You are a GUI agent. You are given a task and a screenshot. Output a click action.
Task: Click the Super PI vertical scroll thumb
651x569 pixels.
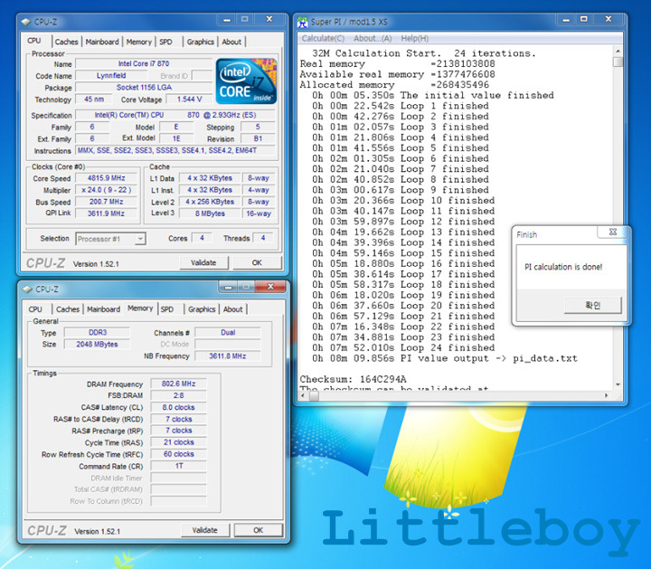pos(618,62)
